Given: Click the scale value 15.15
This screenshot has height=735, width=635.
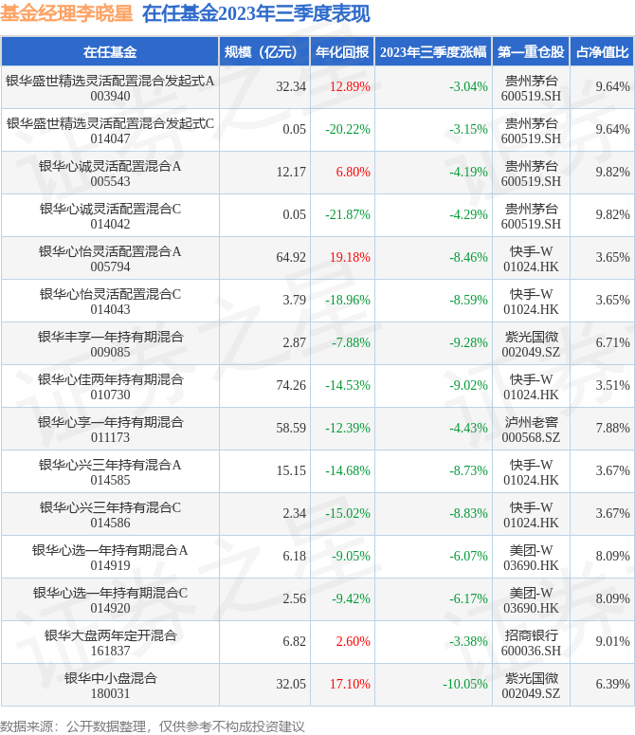Looking at the screenshot, I should coord(291,470).
